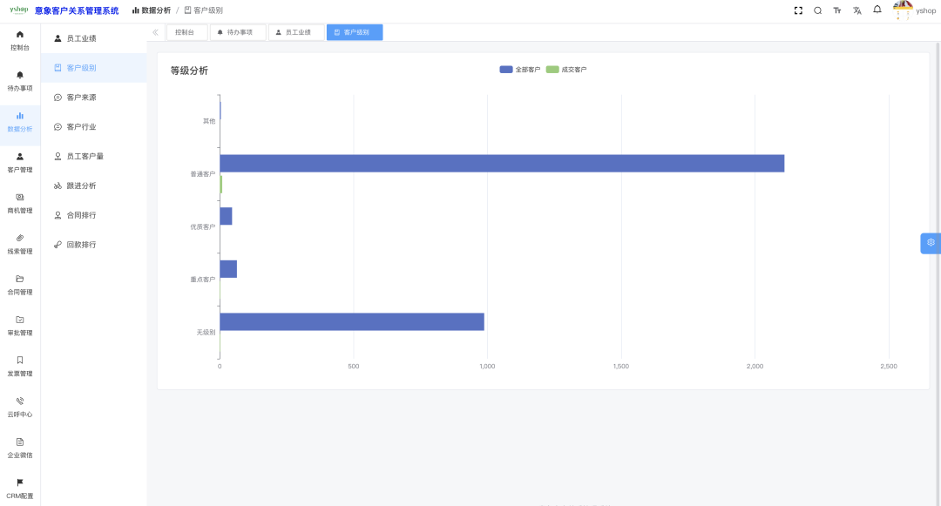Click the 云呼中心 sidebar icon
The height and width of the screenshot is (506, 941).
(19, 408)
